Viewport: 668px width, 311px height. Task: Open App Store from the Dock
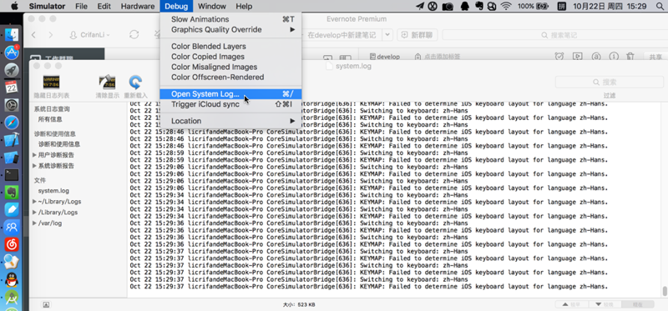point(12,53)
